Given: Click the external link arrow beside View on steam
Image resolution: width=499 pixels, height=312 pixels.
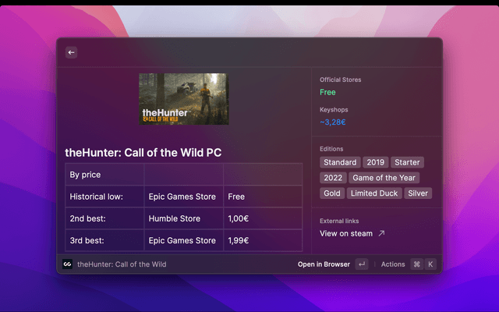Looking at the screenshot, I should [381, 233].
